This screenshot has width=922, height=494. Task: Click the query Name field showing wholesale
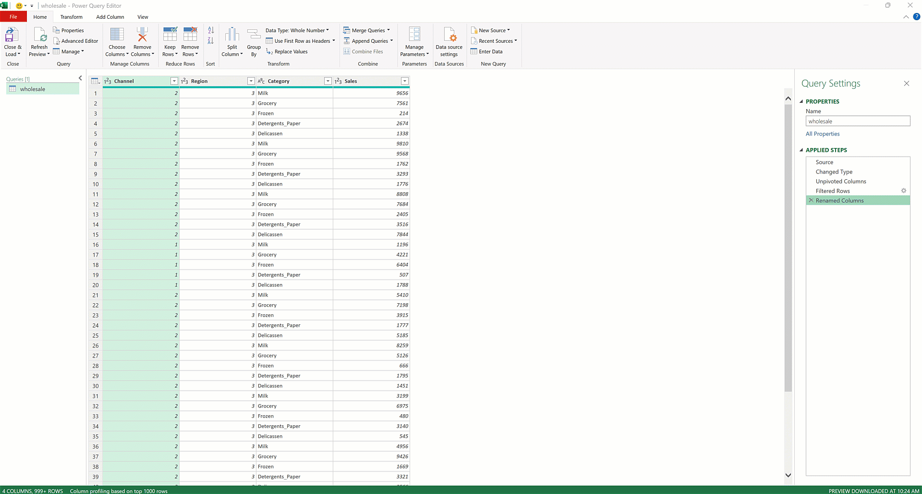(x=858, y=121)
